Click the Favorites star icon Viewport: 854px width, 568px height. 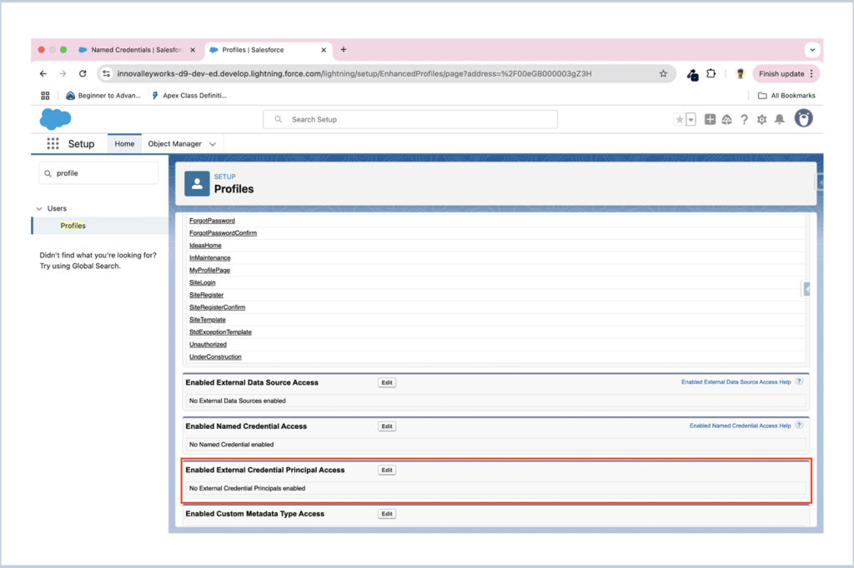pyautogui.click(x=679, y=119)
